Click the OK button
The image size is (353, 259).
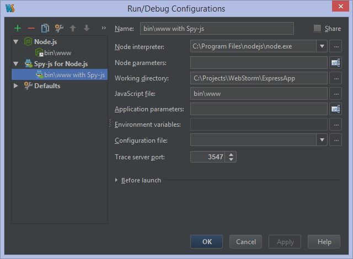(206, 242)
